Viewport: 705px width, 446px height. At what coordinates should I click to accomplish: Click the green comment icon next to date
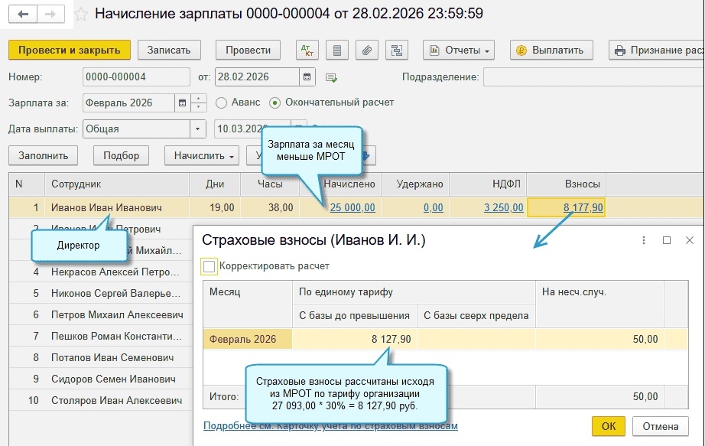331,77
